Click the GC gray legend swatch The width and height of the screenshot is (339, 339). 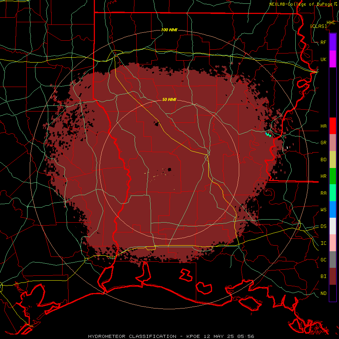333,260
